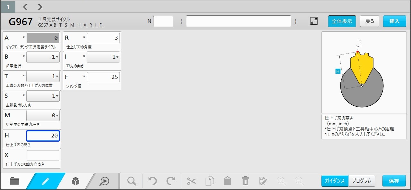Toggle 全体表示 display button

[x=342, y=21]
